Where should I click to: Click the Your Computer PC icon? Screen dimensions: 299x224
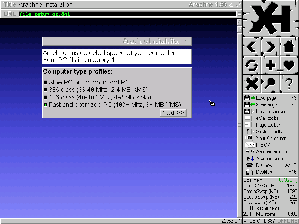pos(249,138)
